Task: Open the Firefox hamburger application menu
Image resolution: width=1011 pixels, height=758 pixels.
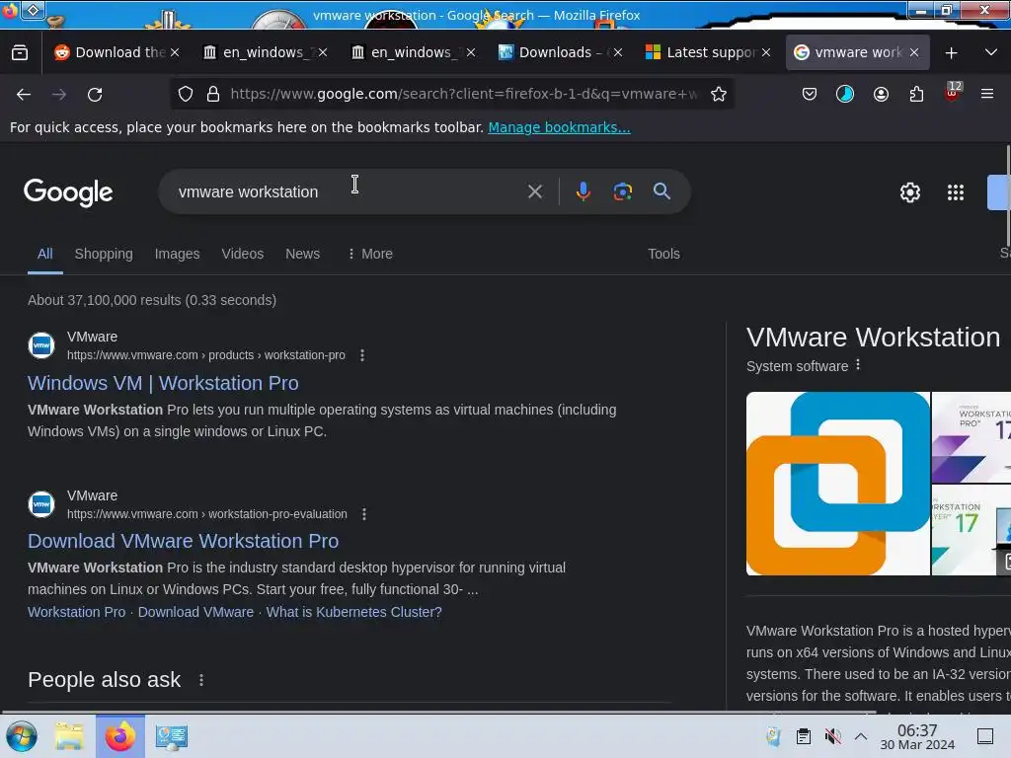Action: pyautogui.click(x=987, y=94)
